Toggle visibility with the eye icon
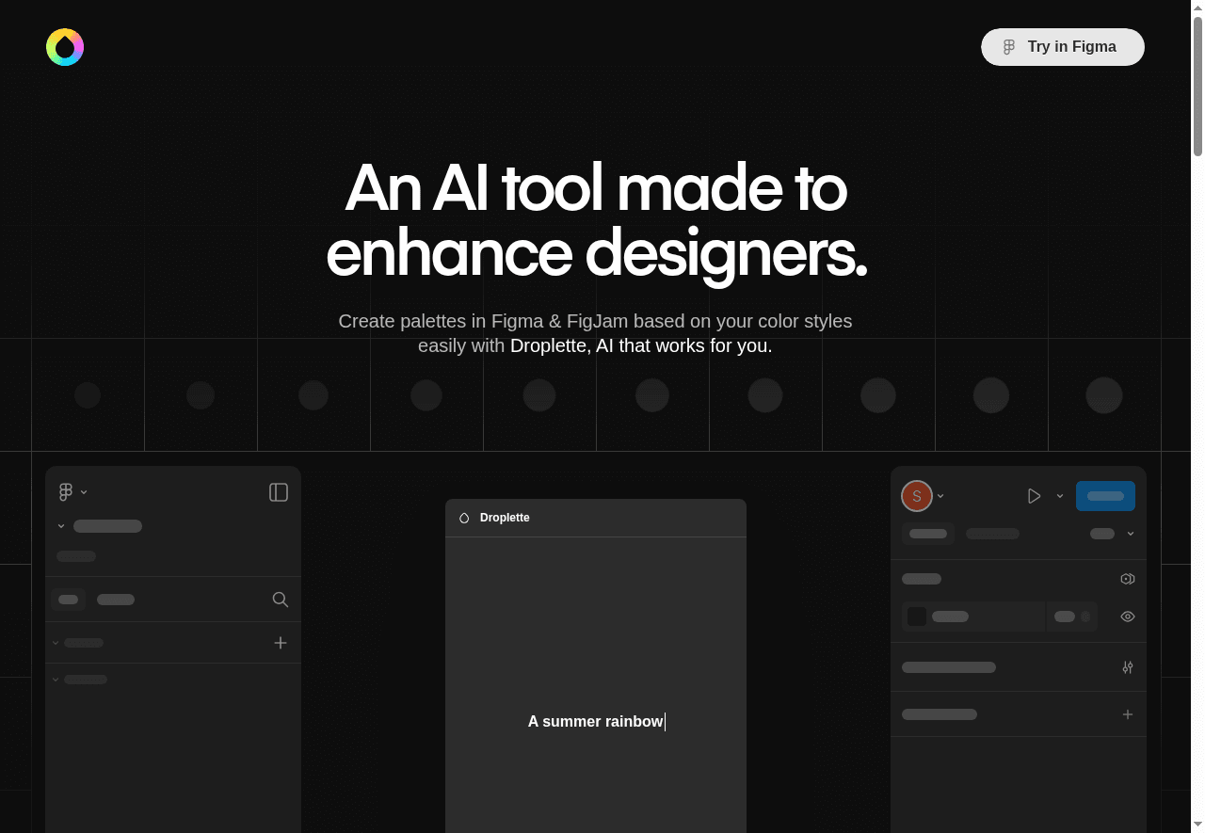1205x833 pixels. point(1127,617)
